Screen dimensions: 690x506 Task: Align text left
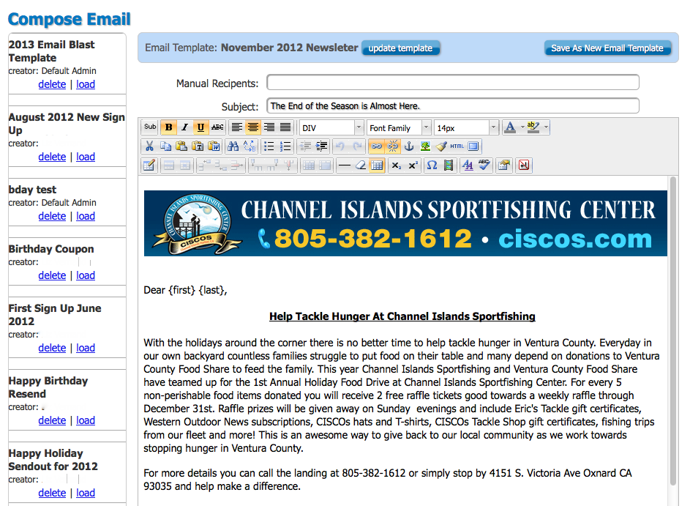[237, 127]
